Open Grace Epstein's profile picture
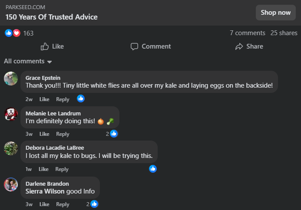The image size is (301, 210). point(11,79)
